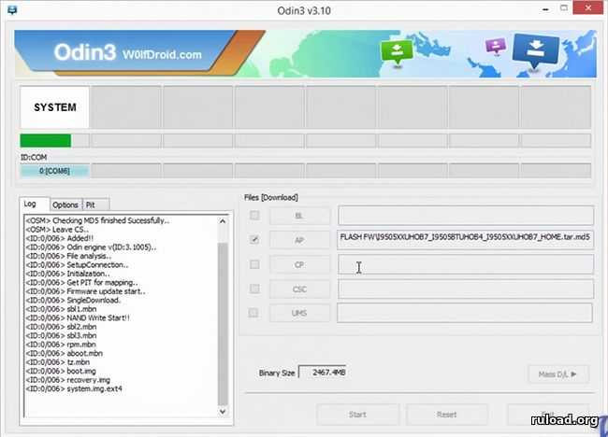The height and width of the screenshot is (437, 608).
Task: Click the system.img.ext4 log line
Action: point(74,388)
